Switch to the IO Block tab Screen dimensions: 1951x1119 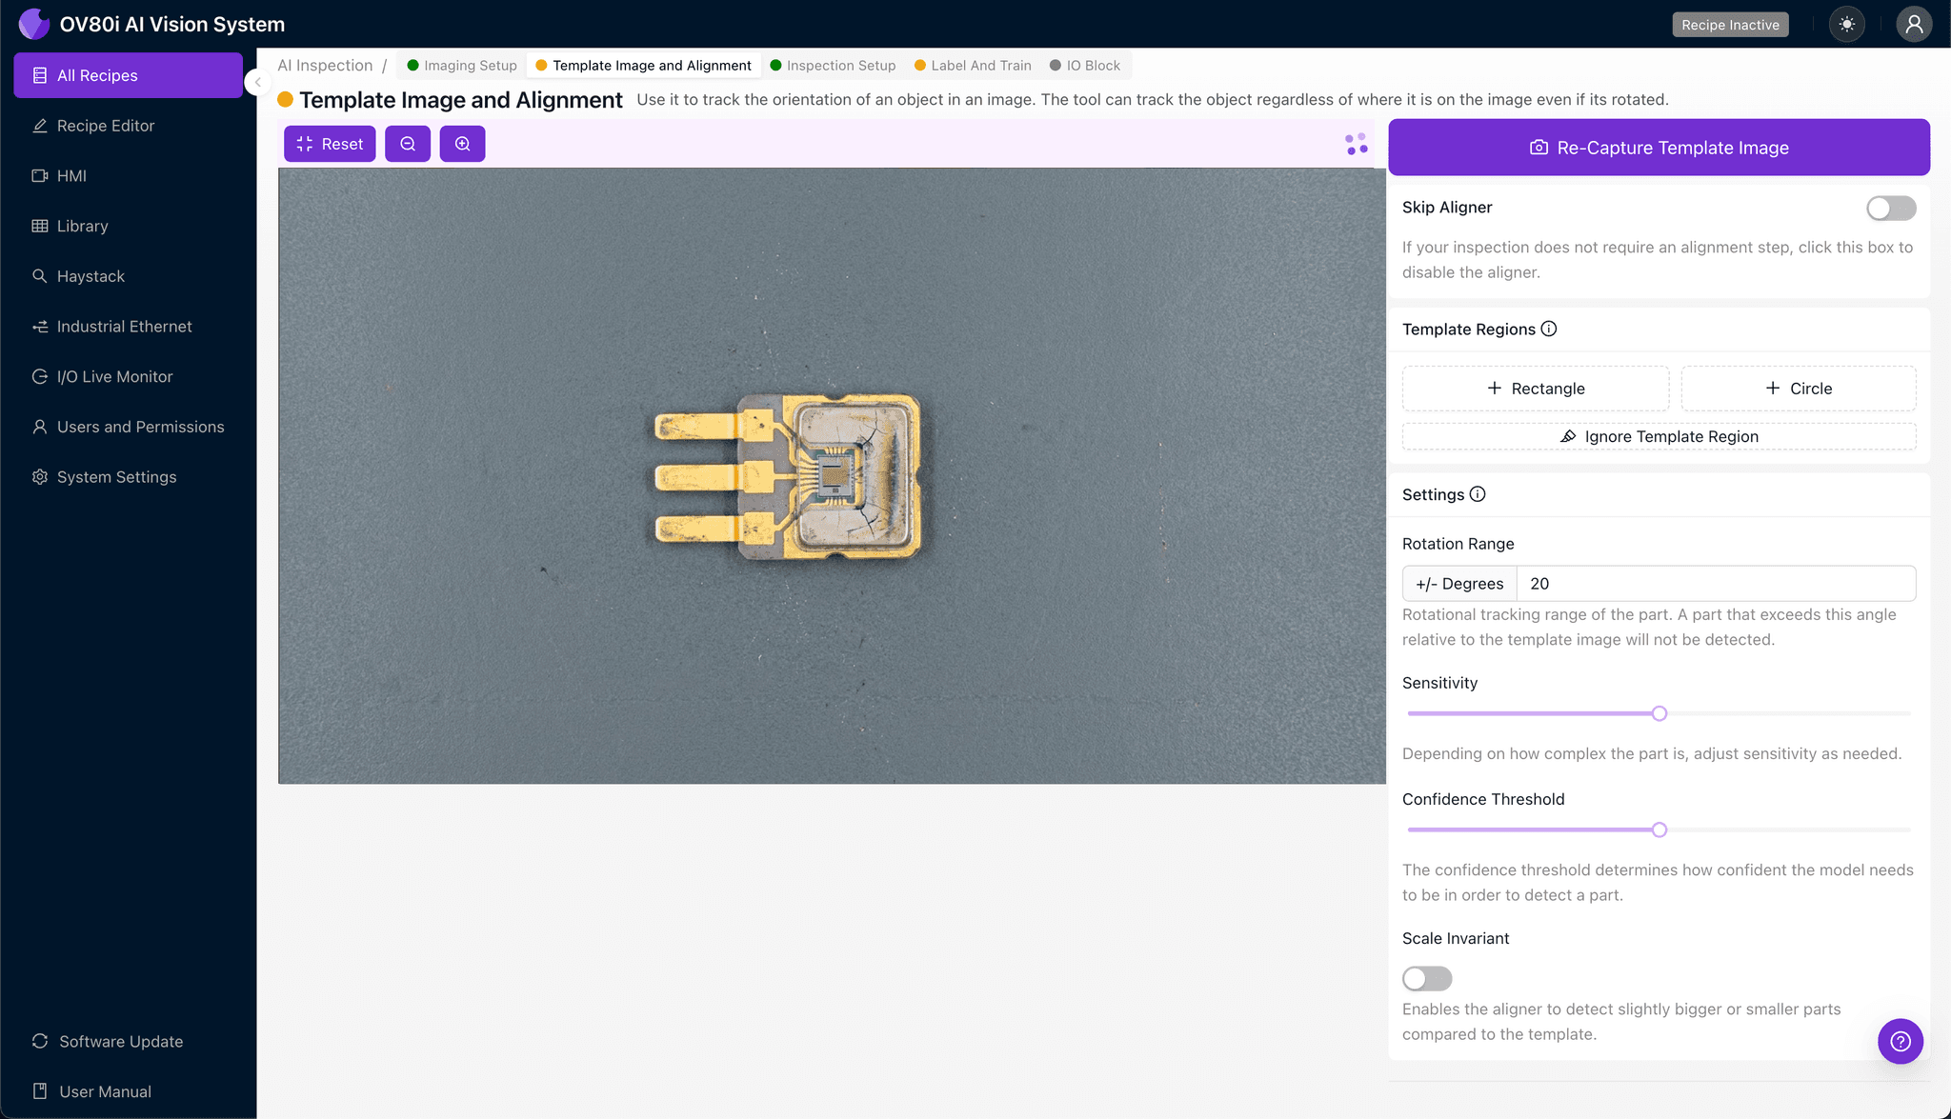[1085, 66]
